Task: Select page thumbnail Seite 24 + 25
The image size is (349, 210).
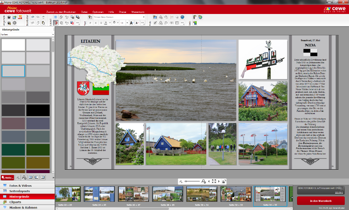Action: (x=99, y=194)
